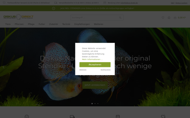Open the Futter menu
The image size is (190, 118).
[x=42, y=24]
